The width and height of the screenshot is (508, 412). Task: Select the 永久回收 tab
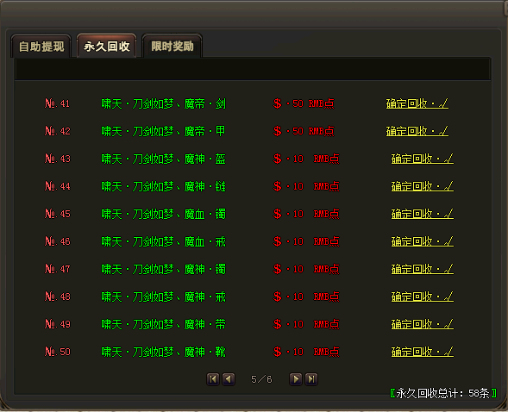[x=107, y=47]
